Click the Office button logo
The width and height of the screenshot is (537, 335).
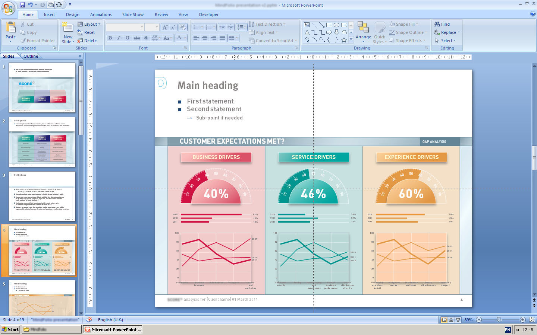(8, 8)
